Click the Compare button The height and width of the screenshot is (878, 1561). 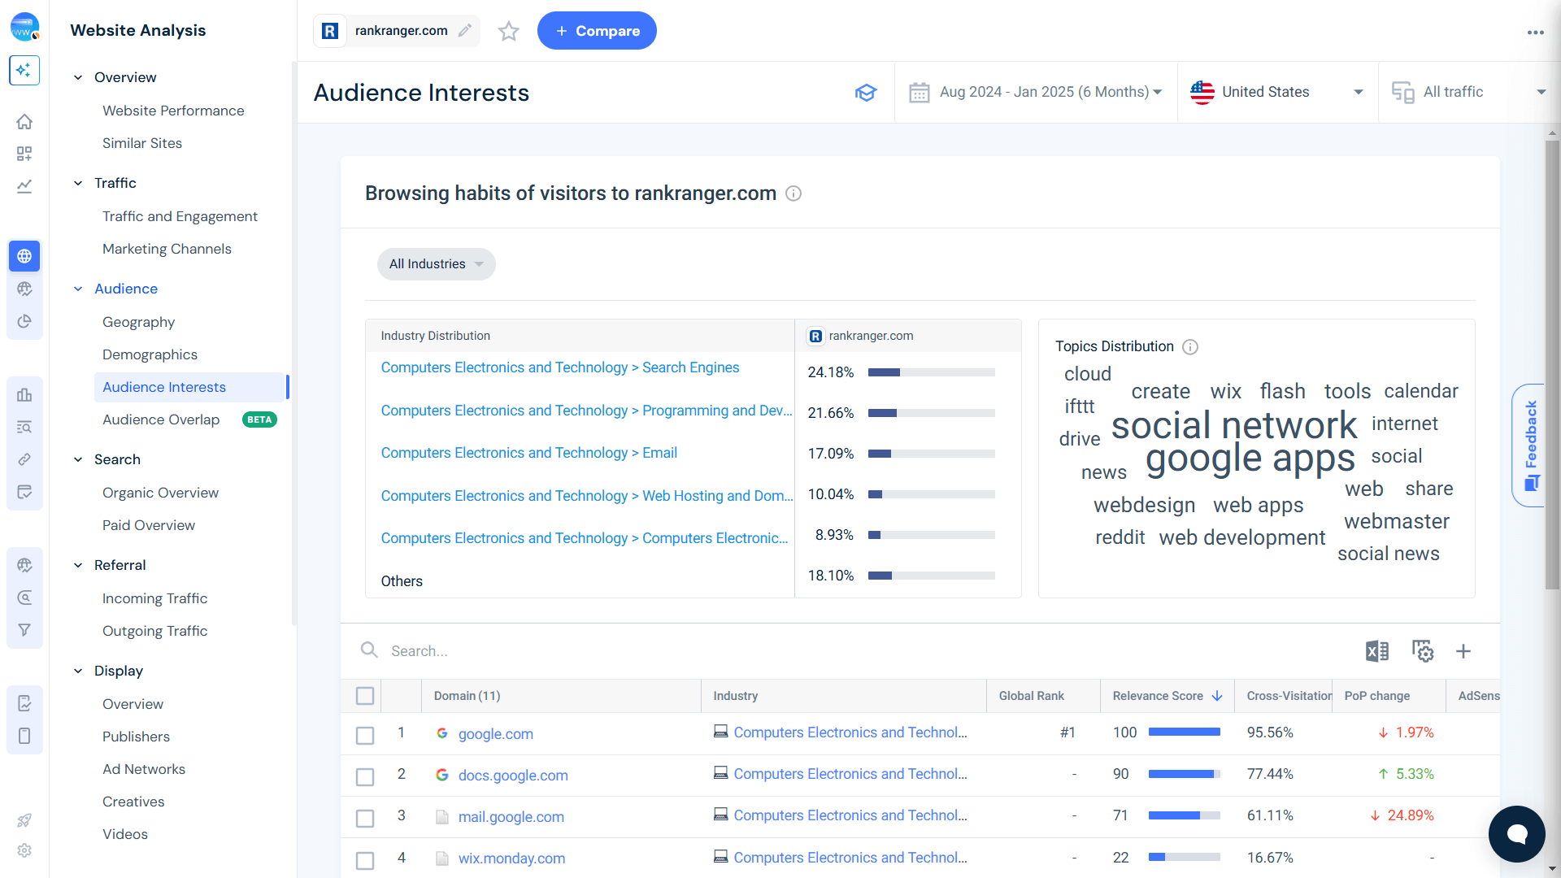(597, 31)
